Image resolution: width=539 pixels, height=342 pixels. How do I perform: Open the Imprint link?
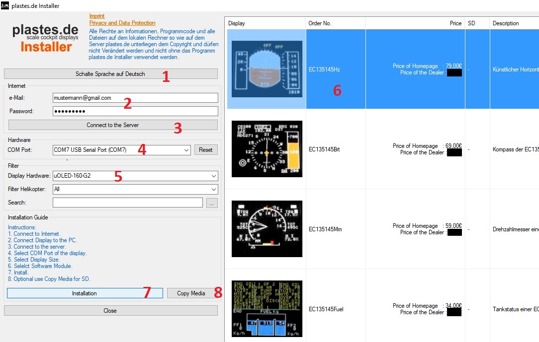[97, 16]
